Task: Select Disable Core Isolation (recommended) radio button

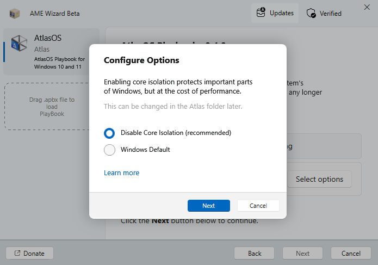Action: [110, 133]
